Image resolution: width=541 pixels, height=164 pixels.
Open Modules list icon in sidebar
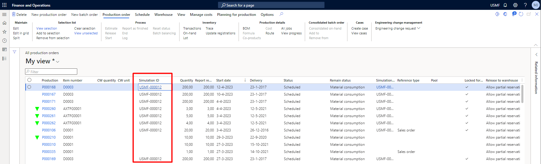click(4, 59)
